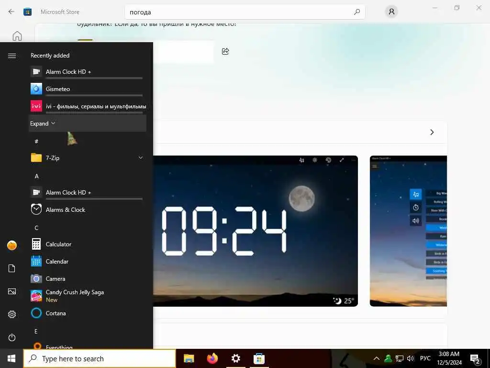Open Candy Crush Jelly Saga
Viewport: 490px width, 368px height.
[x=88, y=296]
